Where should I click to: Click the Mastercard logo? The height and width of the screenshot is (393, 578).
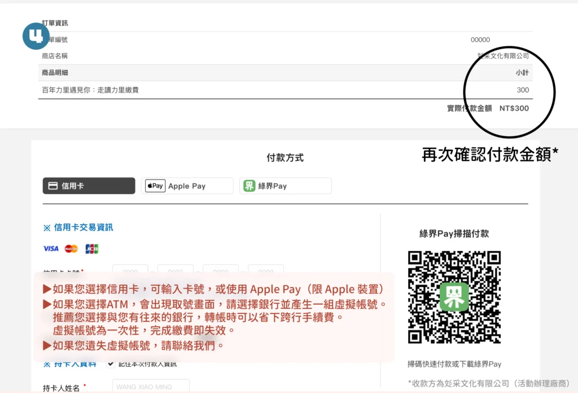click(x=71, y=248)
